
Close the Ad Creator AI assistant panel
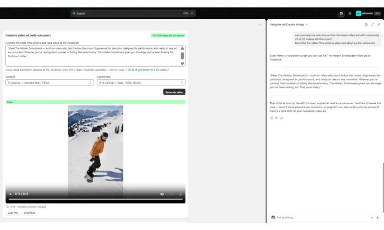[x=379, y=24]
